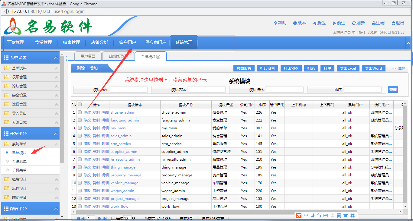This screenshot has height=221, width=413.
Task: Jump to last page with pagination arrow
Action: pos(105,217)
